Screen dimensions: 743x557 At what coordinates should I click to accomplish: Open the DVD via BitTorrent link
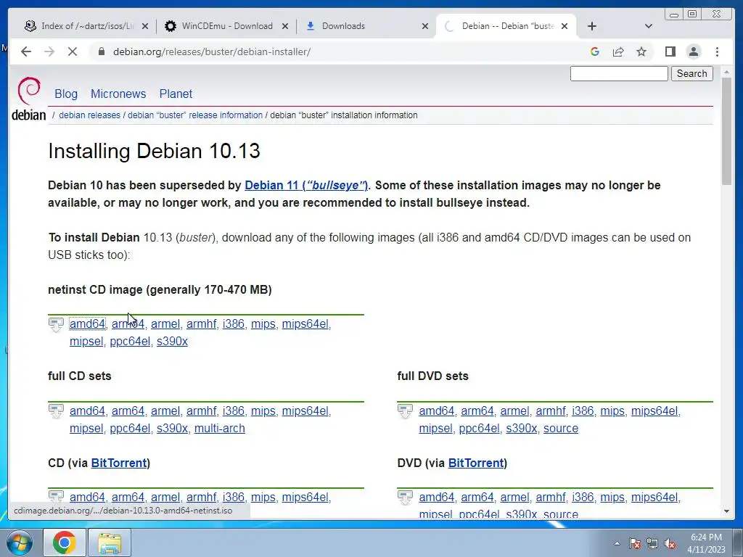pyautogui.click(x=476, y=463)
